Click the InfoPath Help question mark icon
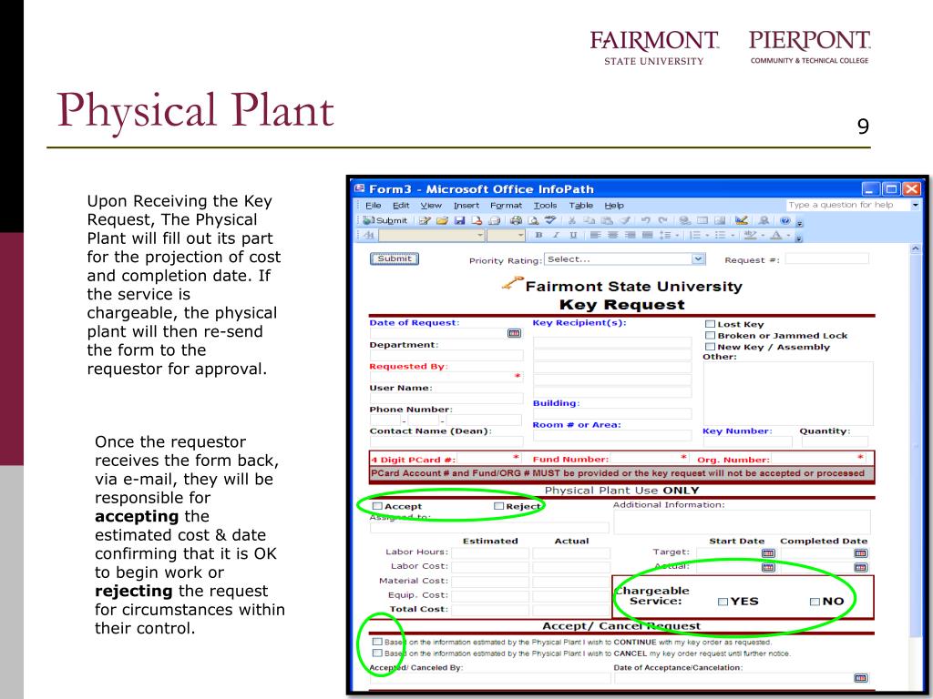Viewport: 933px width, 699px height. click(x=784, y=220)
